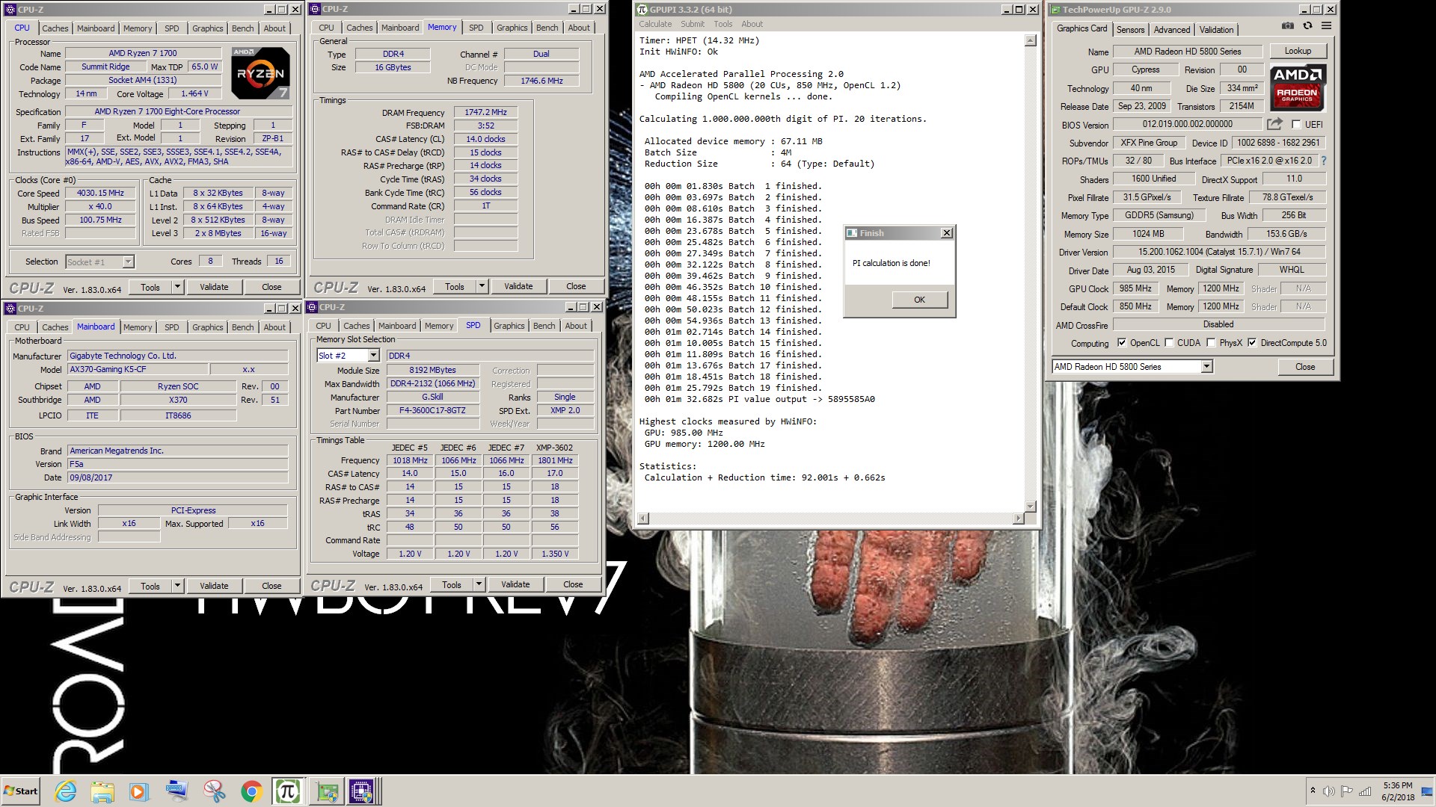Screen dimensions: 1436x807
Task: Open the GPU-Z hamburger menu
Action: click(x=1326, y=25)
